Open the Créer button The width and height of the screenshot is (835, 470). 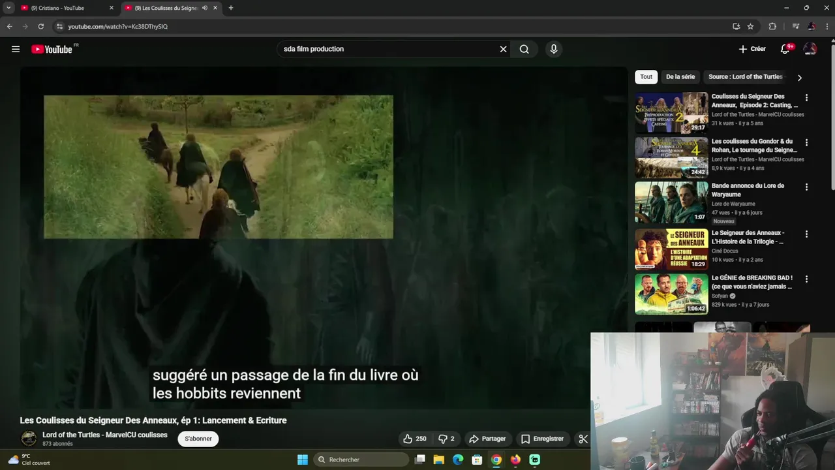pyautogui.click(x=752, y=49)
